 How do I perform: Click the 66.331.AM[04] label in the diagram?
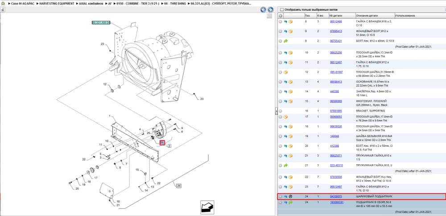101,22
